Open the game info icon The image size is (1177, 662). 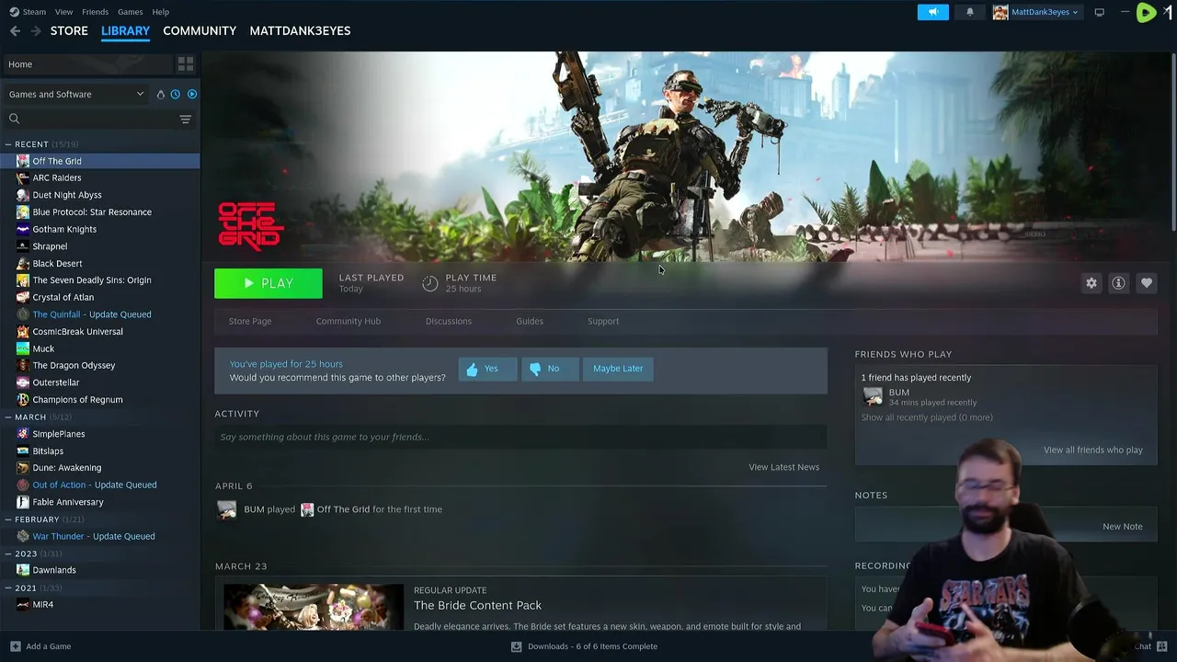coord(1118,283)
